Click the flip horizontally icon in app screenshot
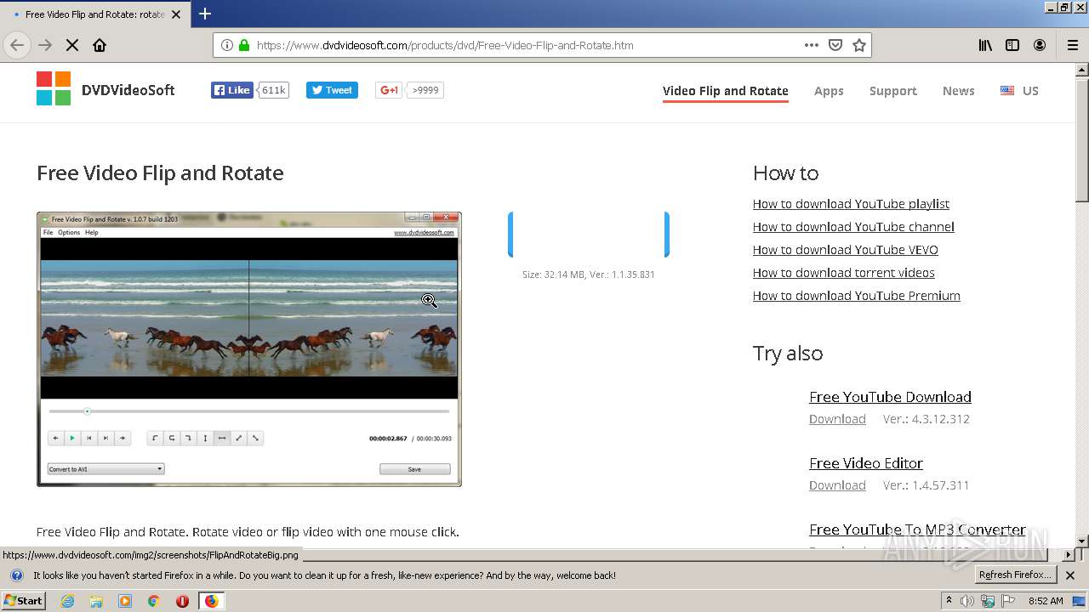Viewport: 1089px width, 612px height. (x=222, y=438)
